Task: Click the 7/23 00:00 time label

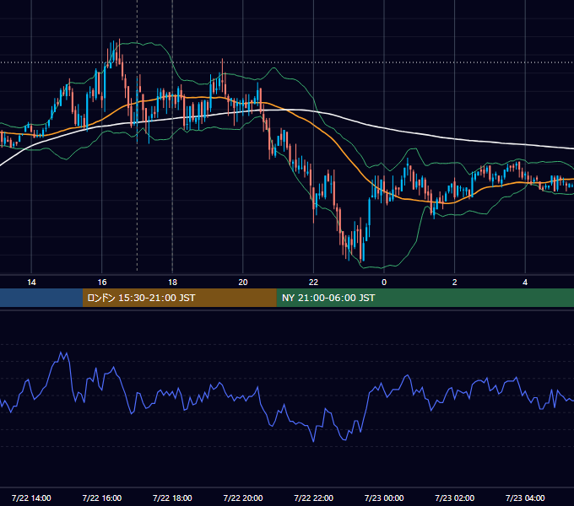Action: 384,498
